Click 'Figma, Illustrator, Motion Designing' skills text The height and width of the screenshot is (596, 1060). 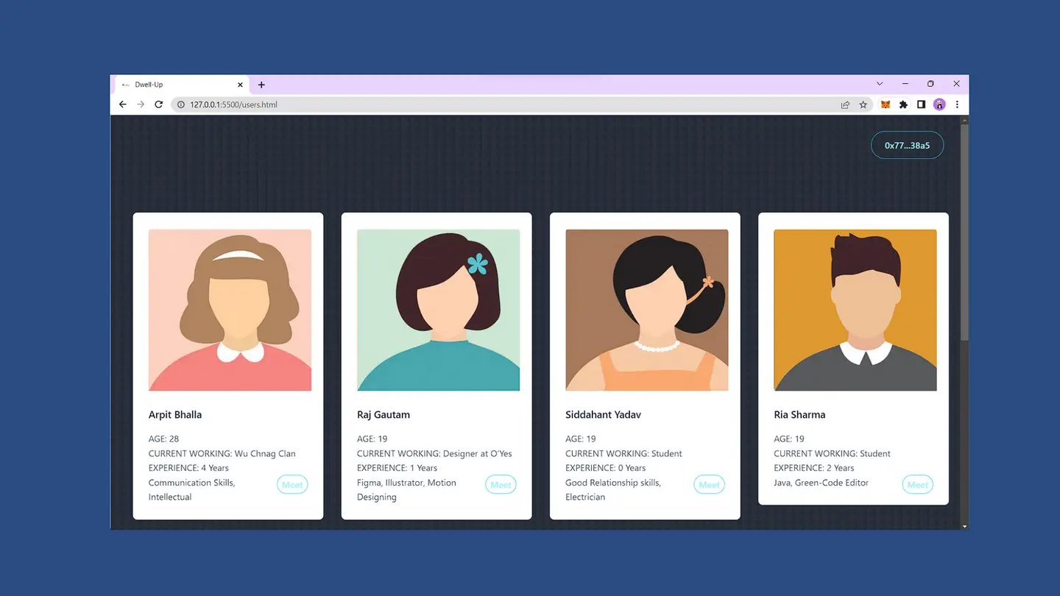[407, 490]
